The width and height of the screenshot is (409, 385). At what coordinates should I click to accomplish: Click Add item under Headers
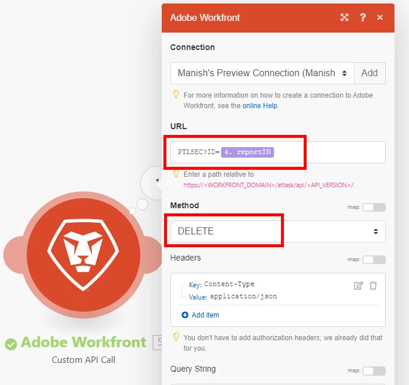tap(205, 315)
